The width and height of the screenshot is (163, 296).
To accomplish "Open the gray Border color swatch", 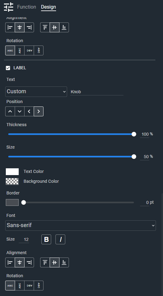I will [x=12, y=202].
